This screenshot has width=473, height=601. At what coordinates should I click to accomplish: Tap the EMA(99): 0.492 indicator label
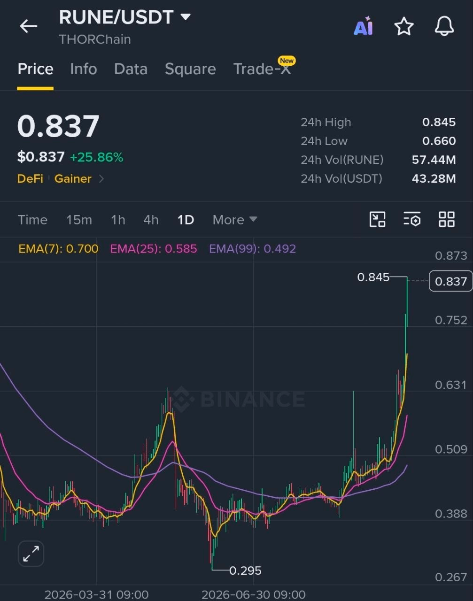click(x=252, y=248)
